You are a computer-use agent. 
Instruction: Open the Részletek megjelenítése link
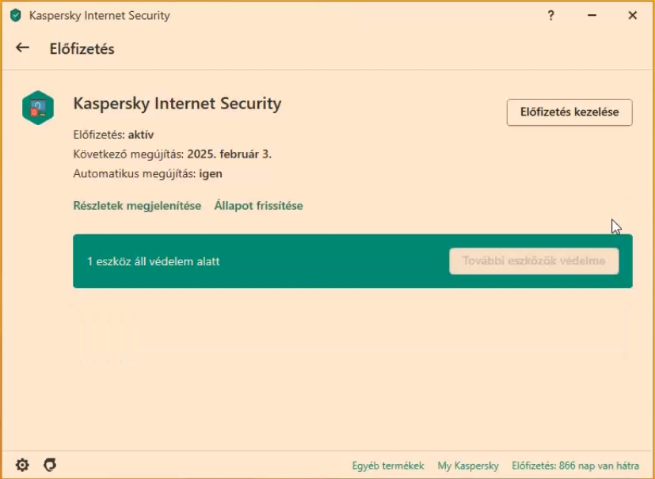pyautogui.click(x=137, y=206)
